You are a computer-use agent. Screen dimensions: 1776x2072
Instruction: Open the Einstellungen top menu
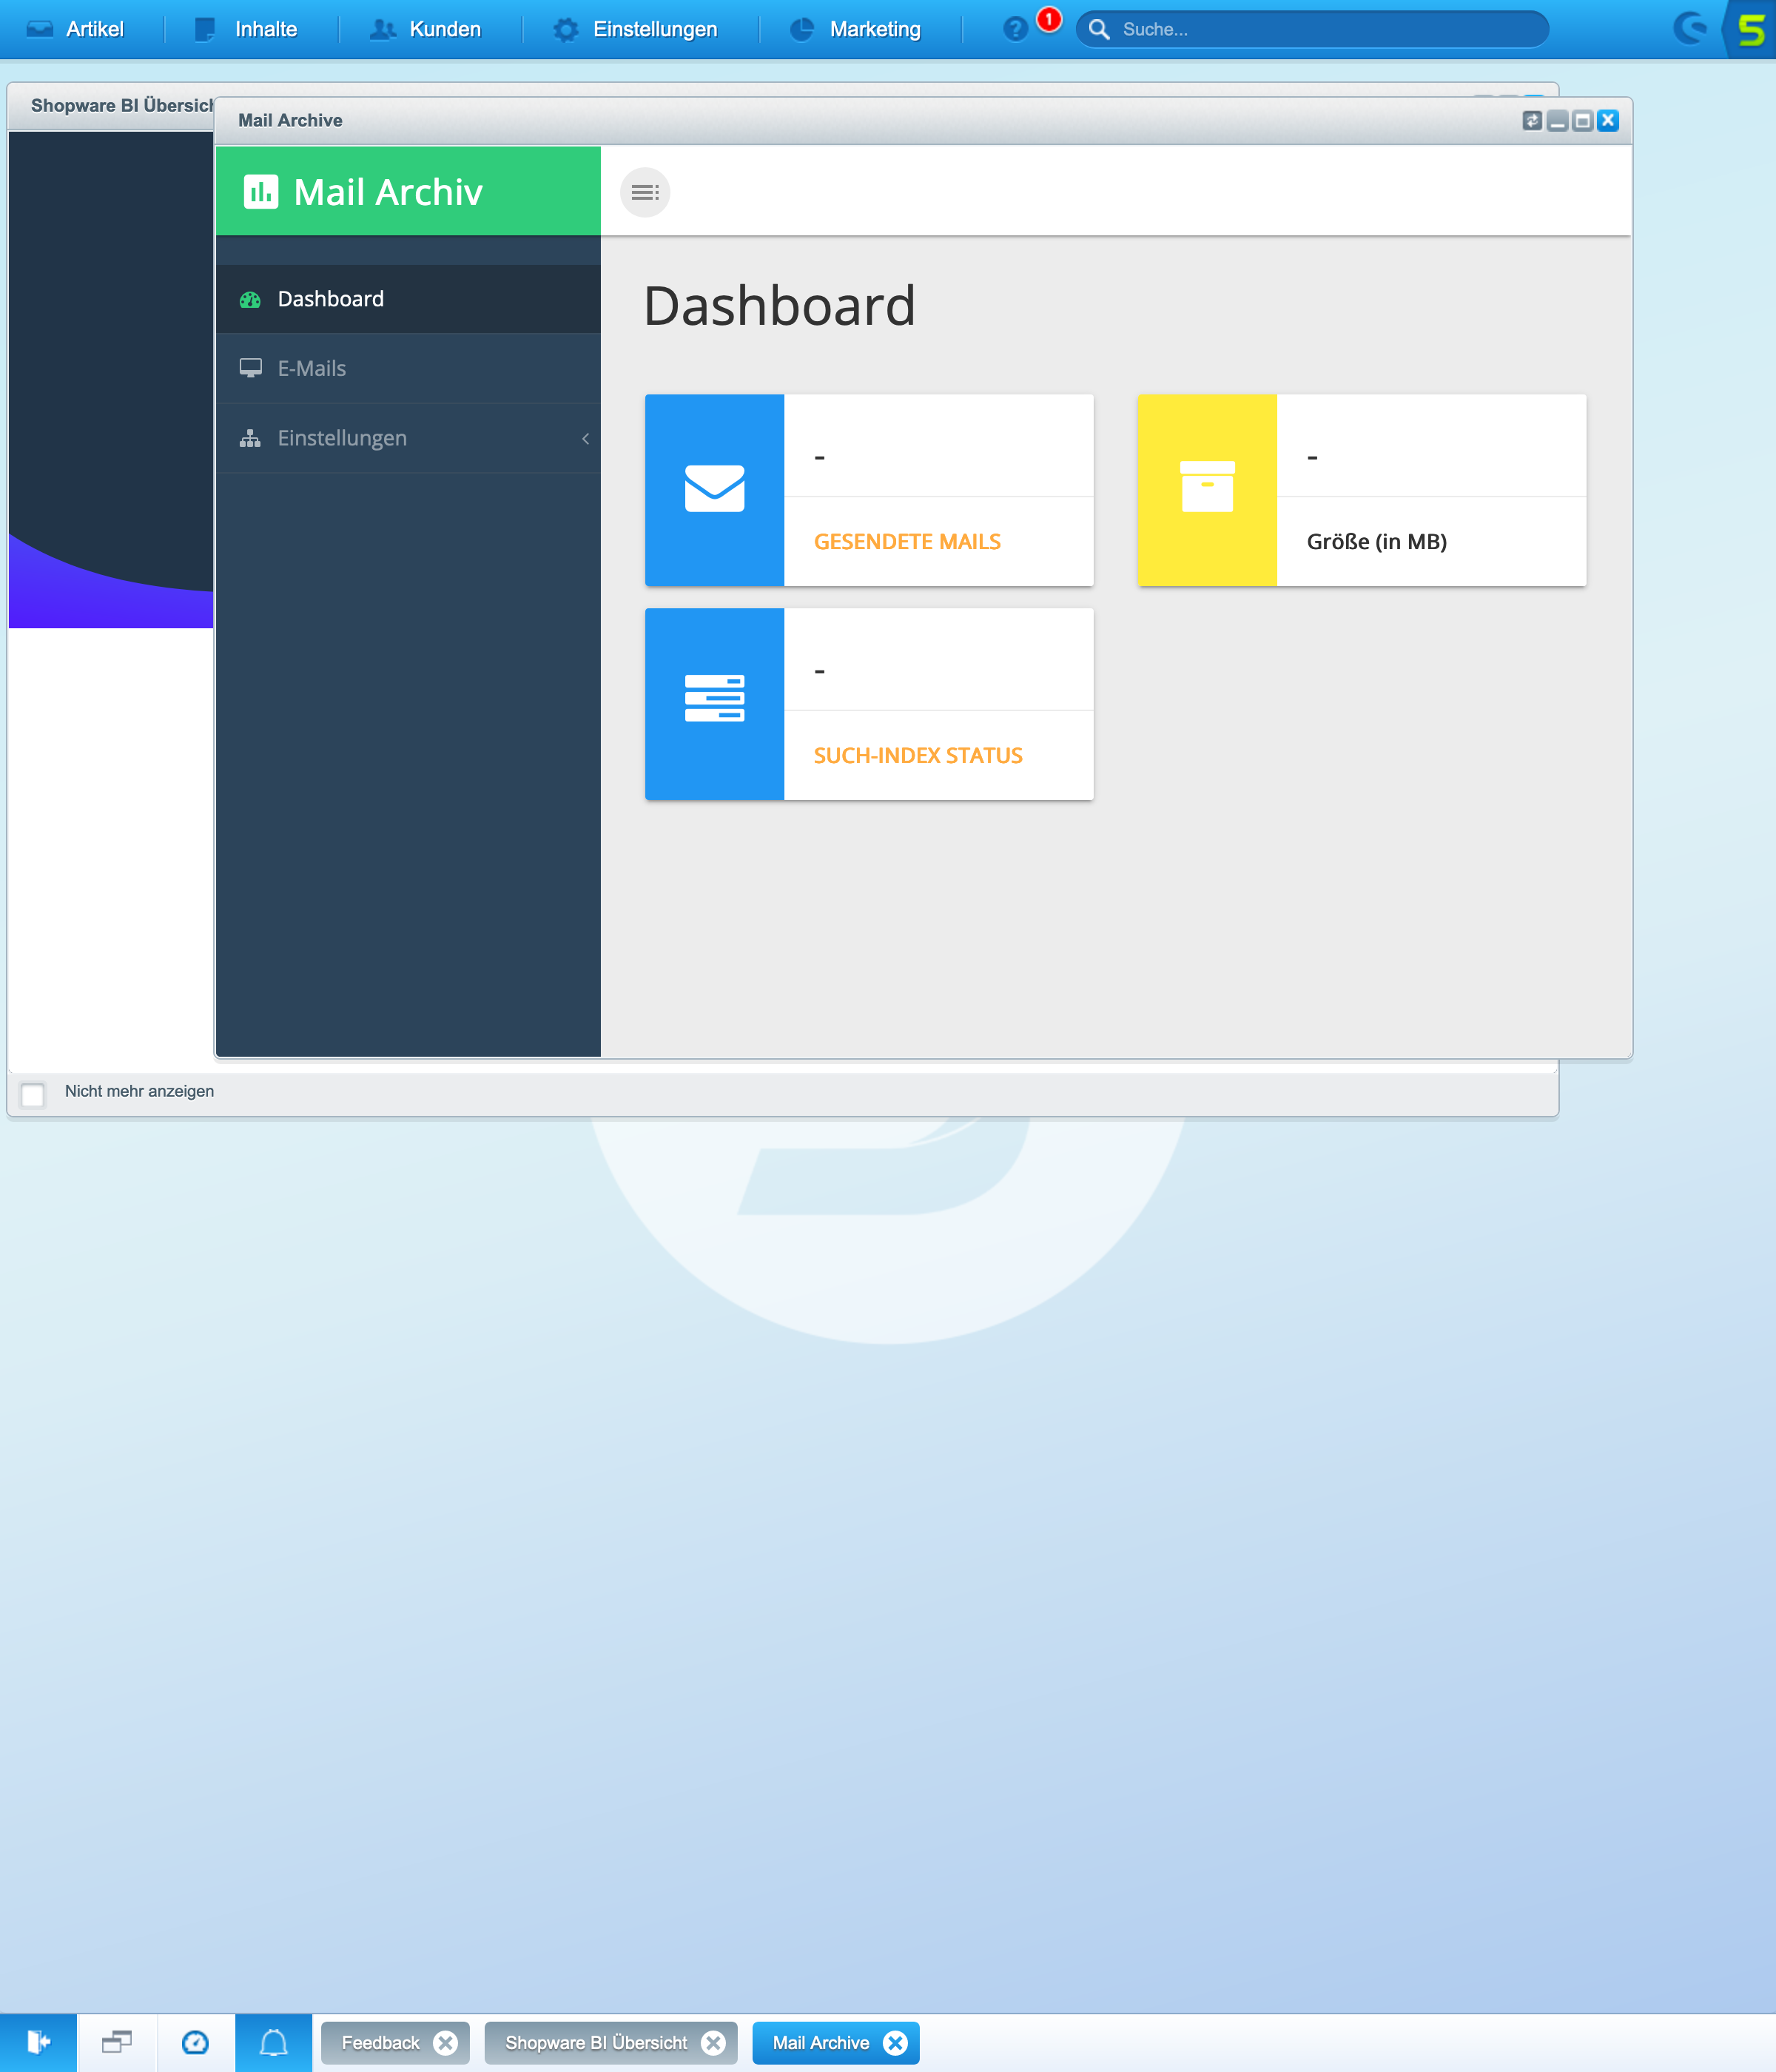tap(636, 29)
